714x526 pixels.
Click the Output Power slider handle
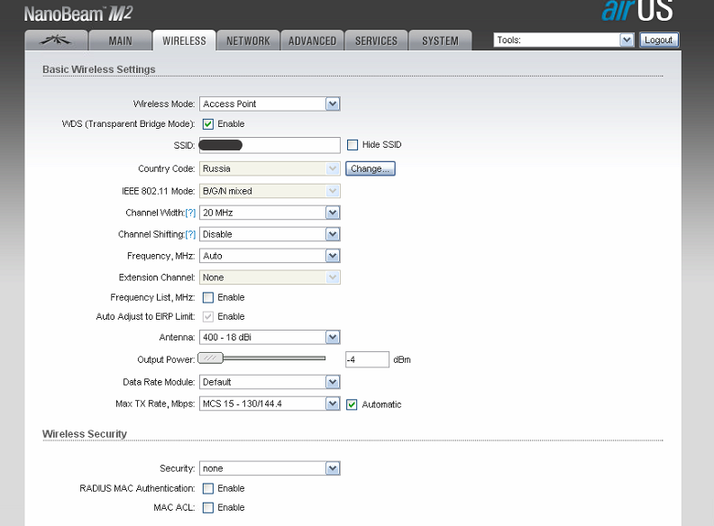pos(211,358)
